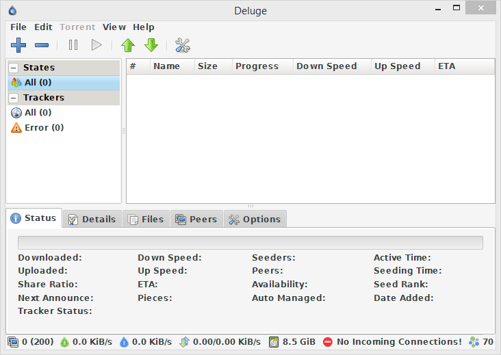501x355 pixels.
Task: Click the 0.00/0.00 KiB/s protocol traffic text
Action: pyautogui.click(x=227, y=342)
